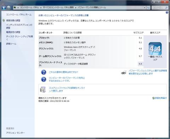
Task: Click breadcrumb arrow after コントロール パネル
Action: pyautogui.click(x=41, y=7)
